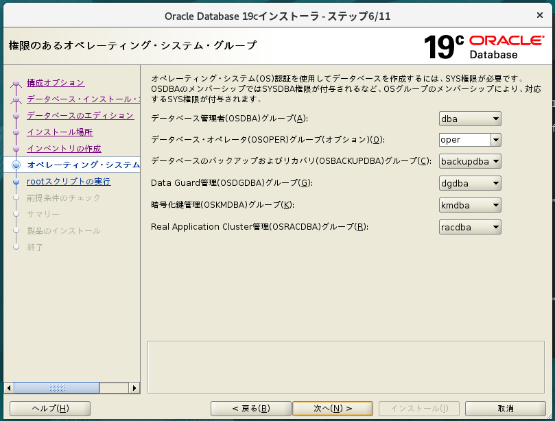Close the Oracle installer window

(540, 15)
